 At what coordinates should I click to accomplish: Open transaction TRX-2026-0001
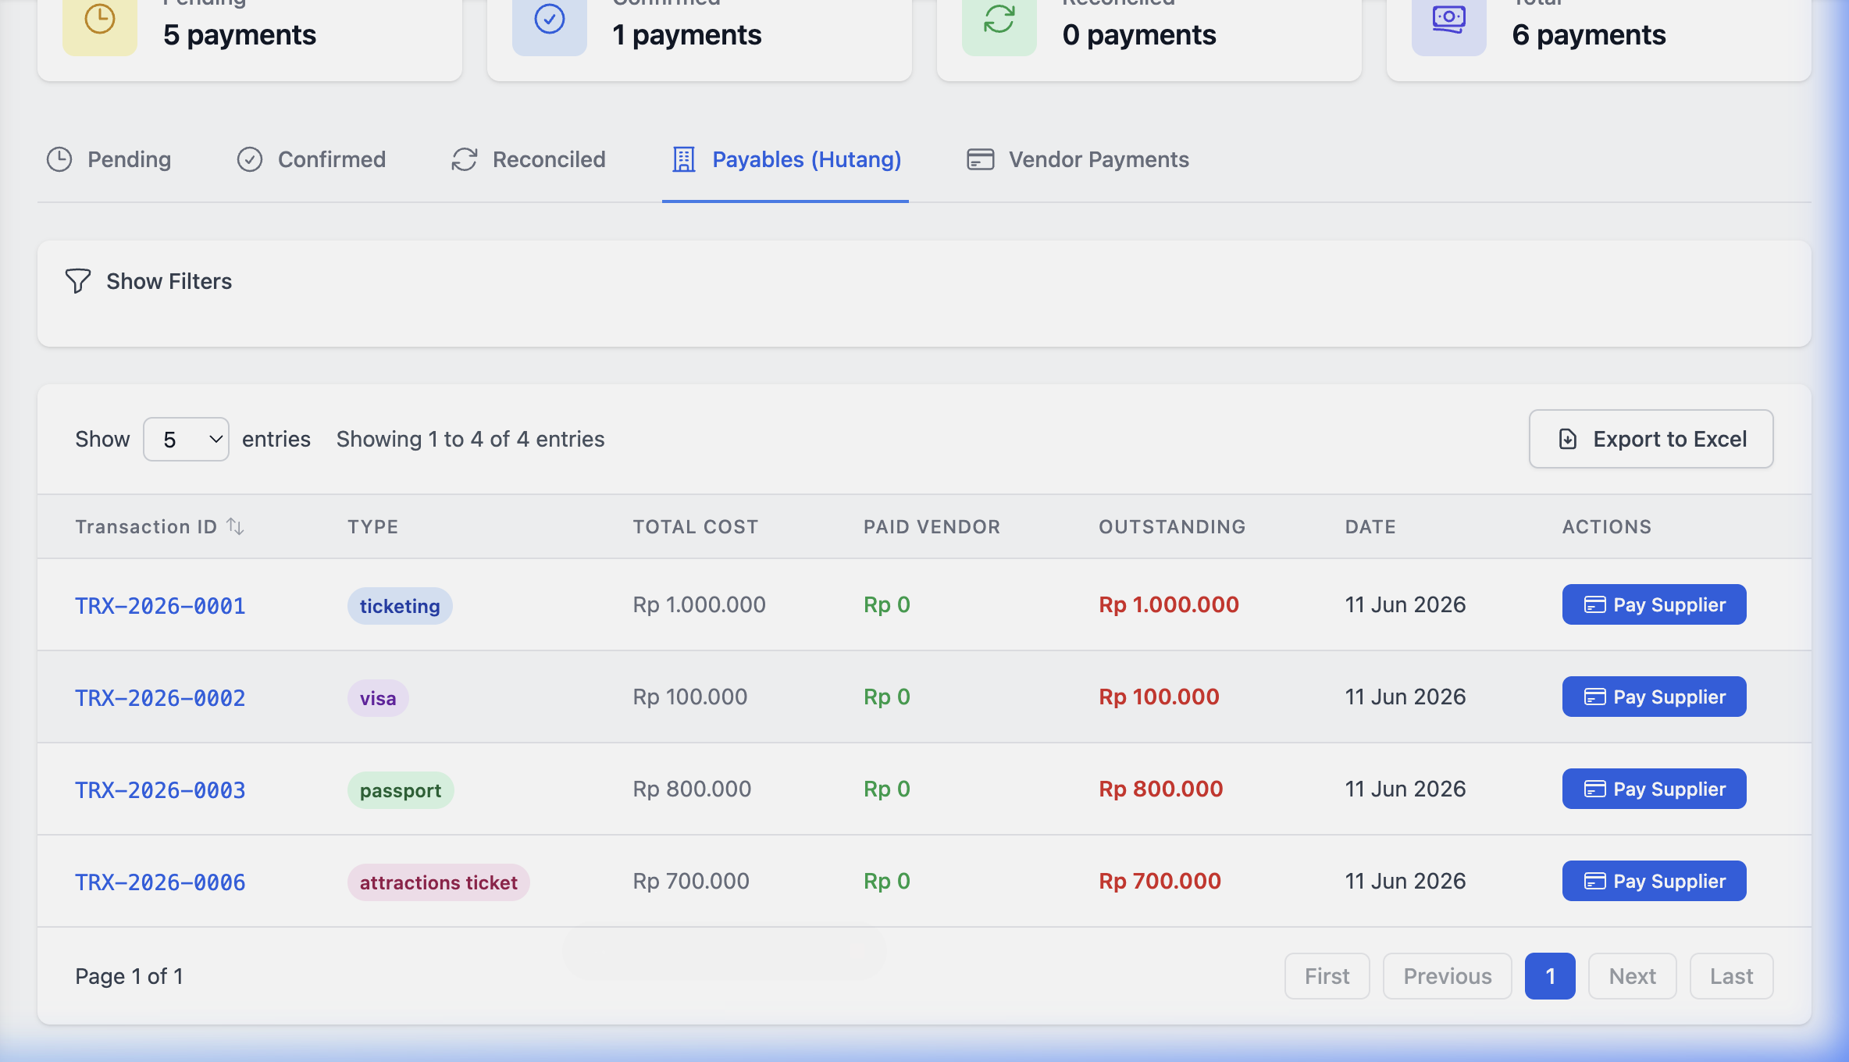click(160, 606)
